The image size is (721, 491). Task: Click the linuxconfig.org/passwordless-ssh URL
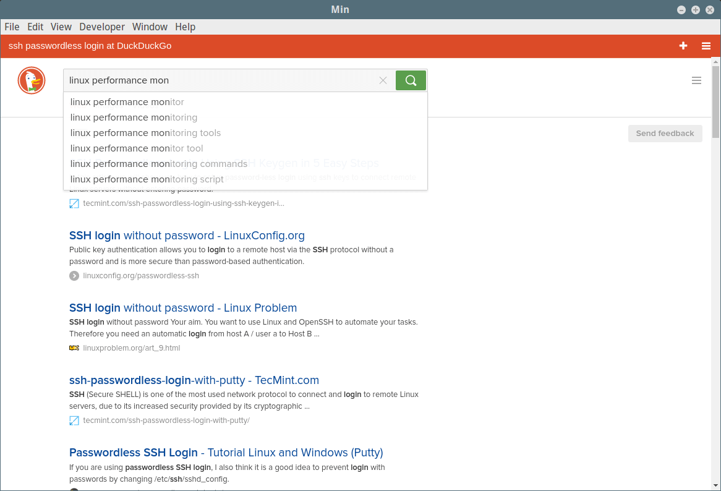coord(141,276)
